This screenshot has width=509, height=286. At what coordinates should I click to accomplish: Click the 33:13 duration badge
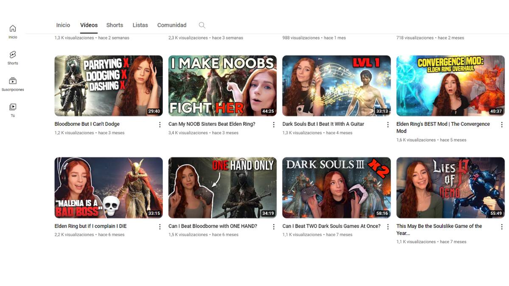pyautogui.click(x=382, y=111)
